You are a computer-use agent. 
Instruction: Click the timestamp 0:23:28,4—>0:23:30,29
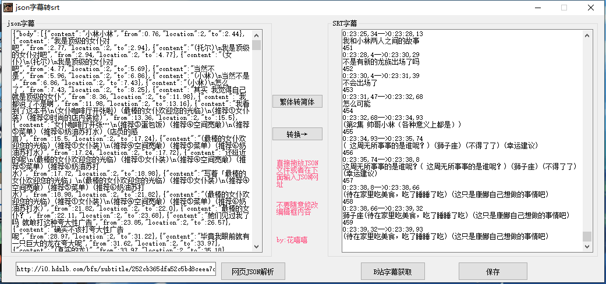click(x=381, y=55)
